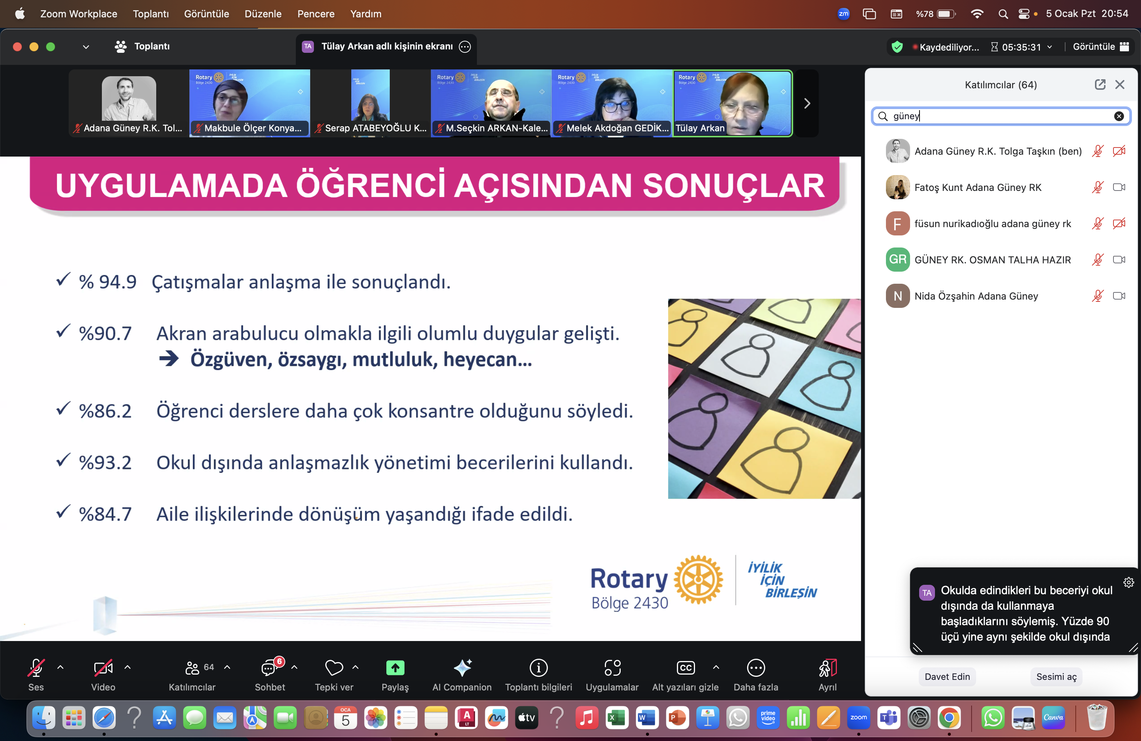Open Toplantı bilgileri info icon
This screenshot has width=1141, height=741.
coord(538,668)
